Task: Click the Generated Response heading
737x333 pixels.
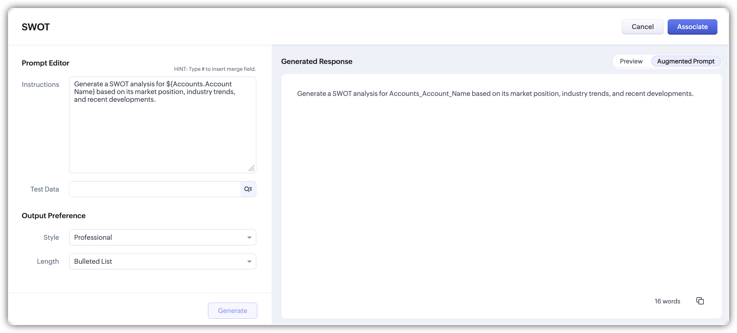Action: 317,62
